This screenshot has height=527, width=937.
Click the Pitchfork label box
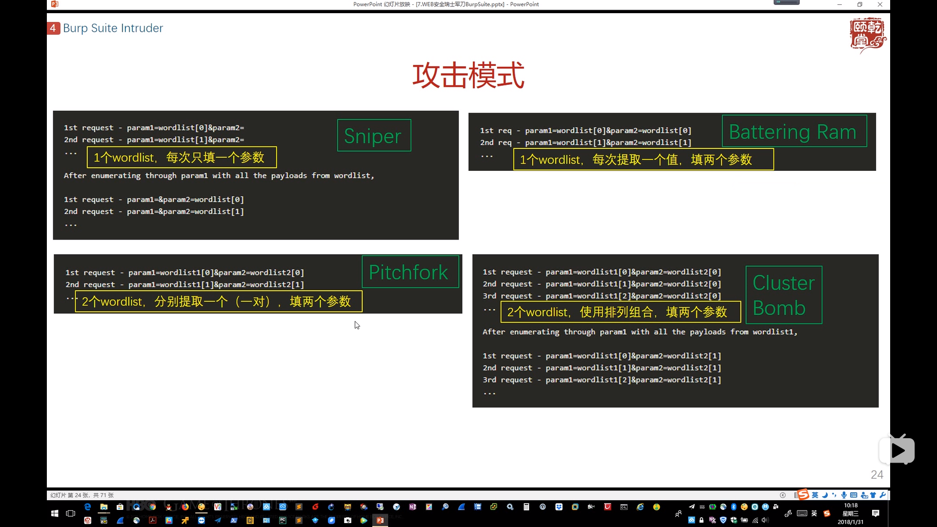click(410, 272)
